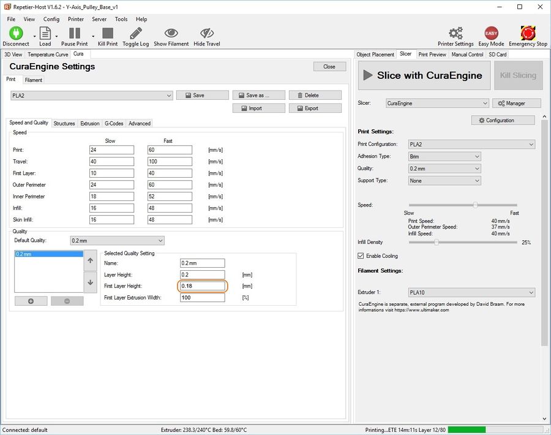Screen dimensions: 551x435
Task: Switch to Print Preview tab
Action: (x=432, y=55)
